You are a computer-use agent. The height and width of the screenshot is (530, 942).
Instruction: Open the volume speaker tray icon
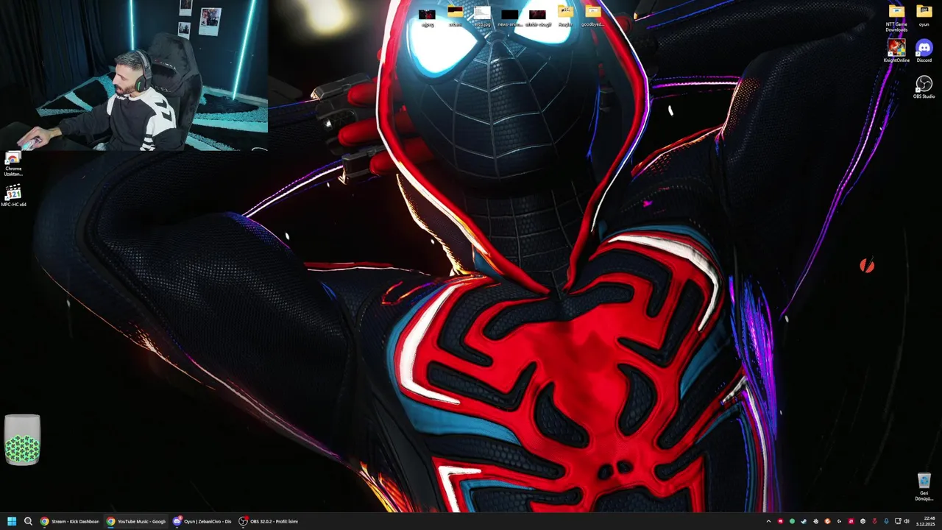[907, 521]
